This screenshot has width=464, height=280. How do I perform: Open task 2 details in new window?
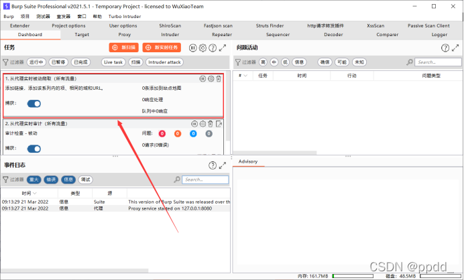(x=219, y=124)
